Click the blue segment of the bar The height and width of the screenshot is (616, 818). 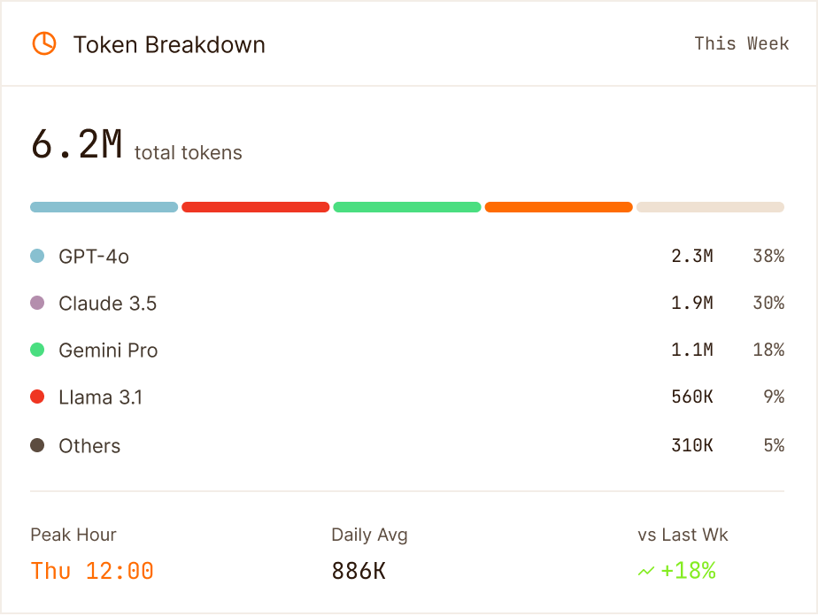104,207
